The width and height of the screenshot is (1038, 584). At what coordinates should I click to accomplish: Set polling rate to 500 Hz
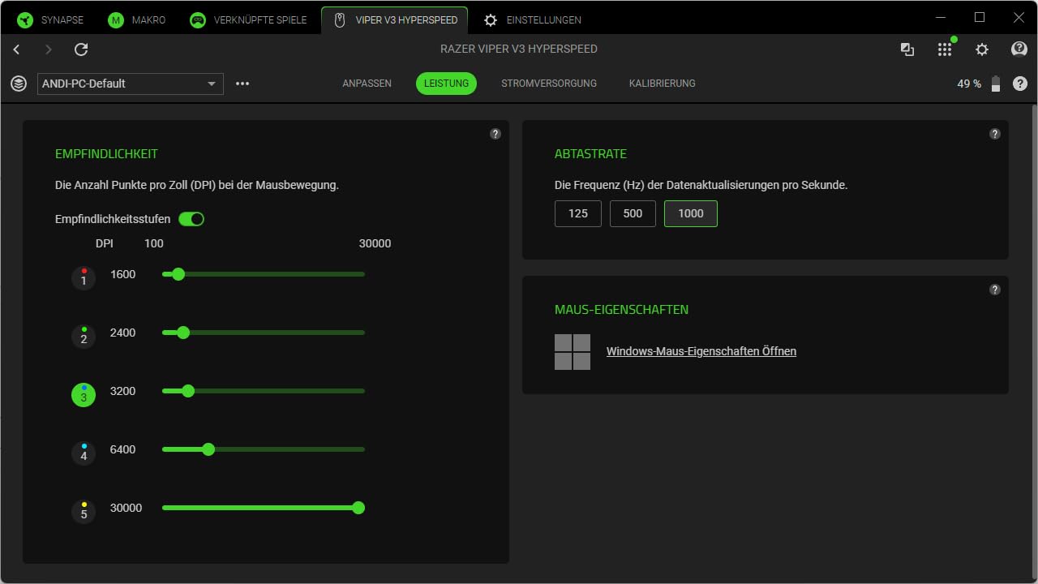point(633,213)
